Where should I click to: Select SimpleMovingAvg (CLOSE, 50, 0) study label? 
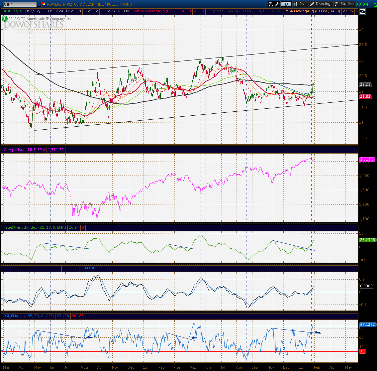162,11
